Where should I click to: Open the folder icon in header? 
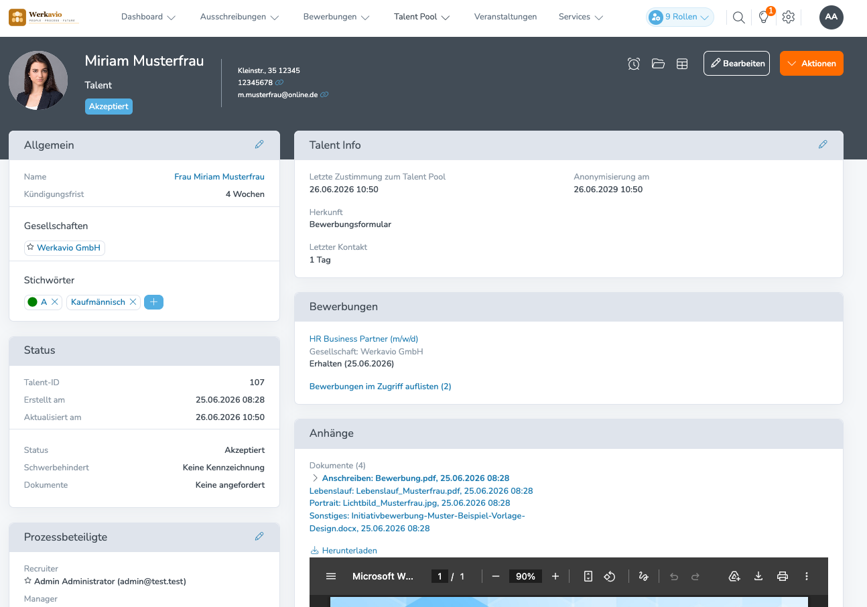pyautogui.click(x=658, y=64)
